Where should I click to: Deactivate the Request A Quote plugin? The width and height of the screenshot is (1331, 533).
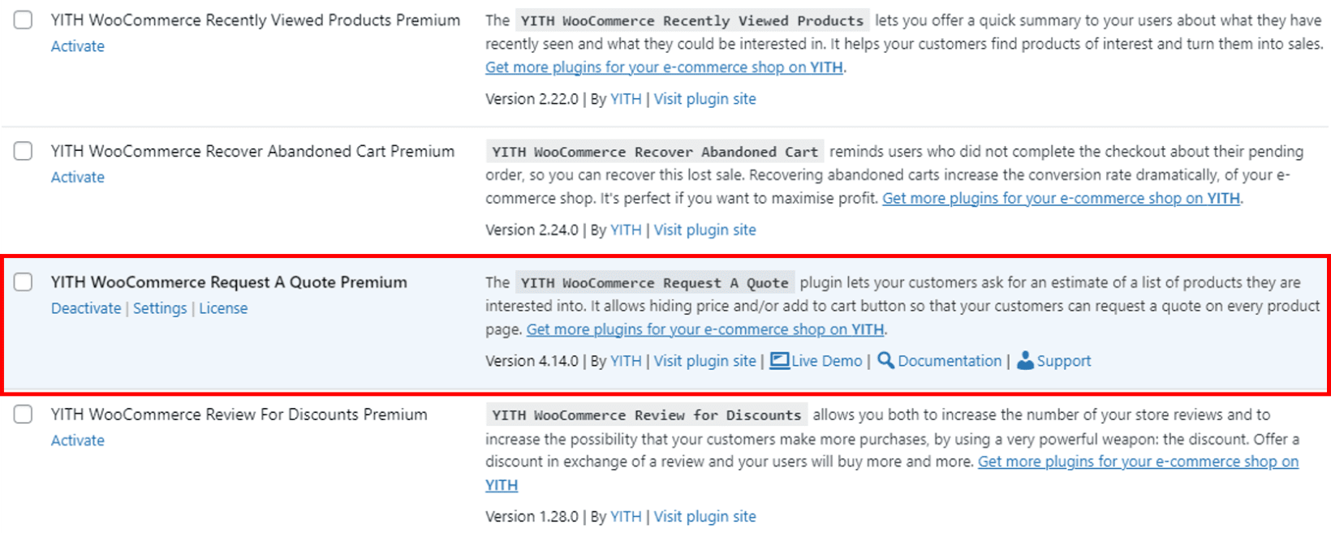coord(86,308)
